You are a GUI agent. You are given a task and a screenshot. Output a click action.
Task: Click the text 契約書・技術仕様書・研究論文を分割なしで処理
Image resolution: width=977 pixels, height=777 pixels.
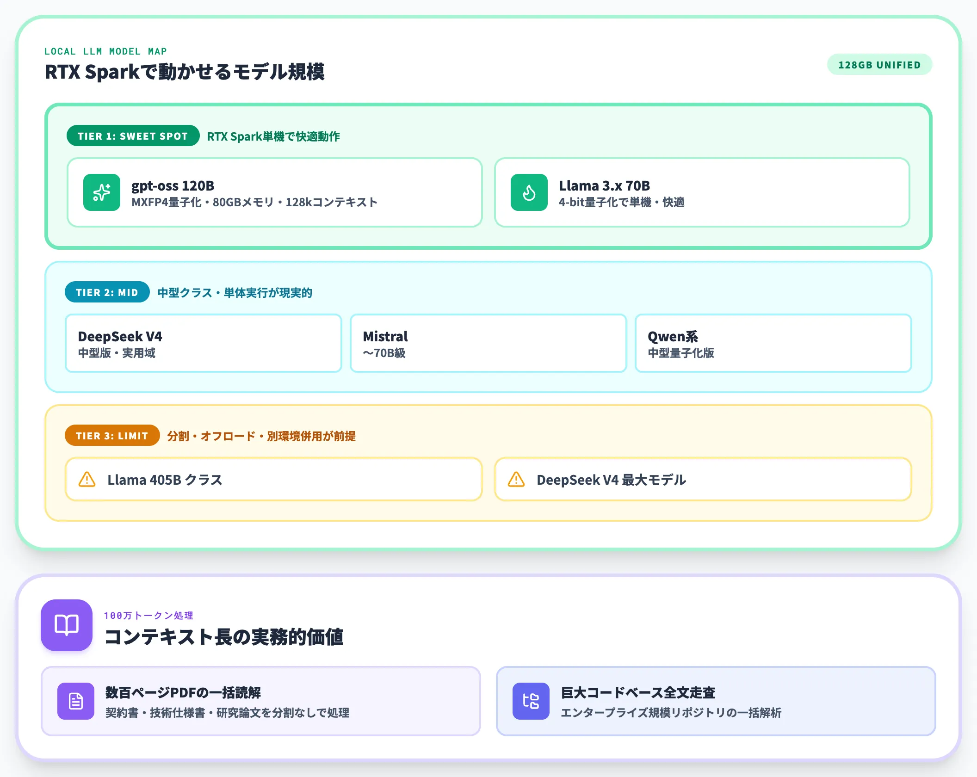coord(228,713)
